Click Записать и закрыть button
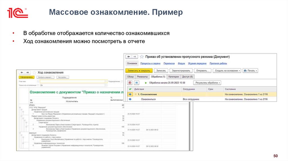The image size is (288, 161). point(139,71)
